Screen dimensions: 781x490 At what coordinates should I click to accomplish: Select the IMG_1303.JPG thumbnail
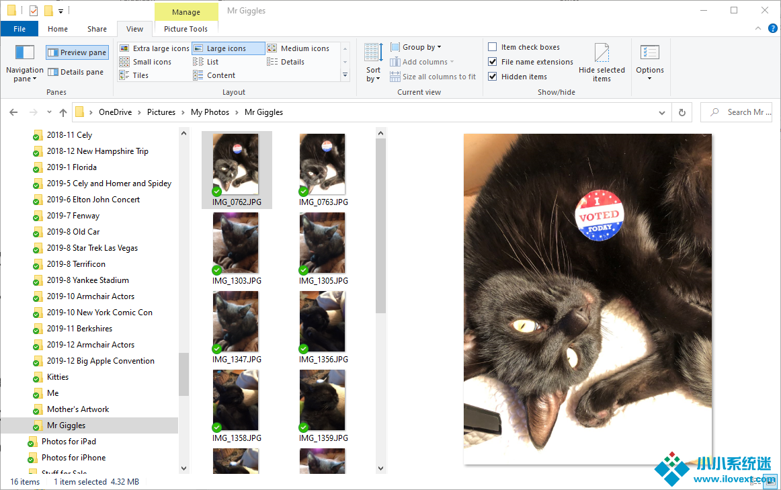pyautogui.click(x=237, y=249)
